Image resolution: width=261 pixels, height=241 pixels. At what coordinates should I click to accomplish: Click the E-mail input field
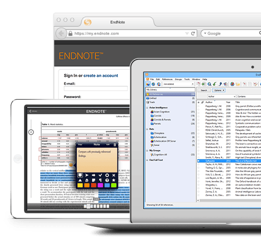96,89
